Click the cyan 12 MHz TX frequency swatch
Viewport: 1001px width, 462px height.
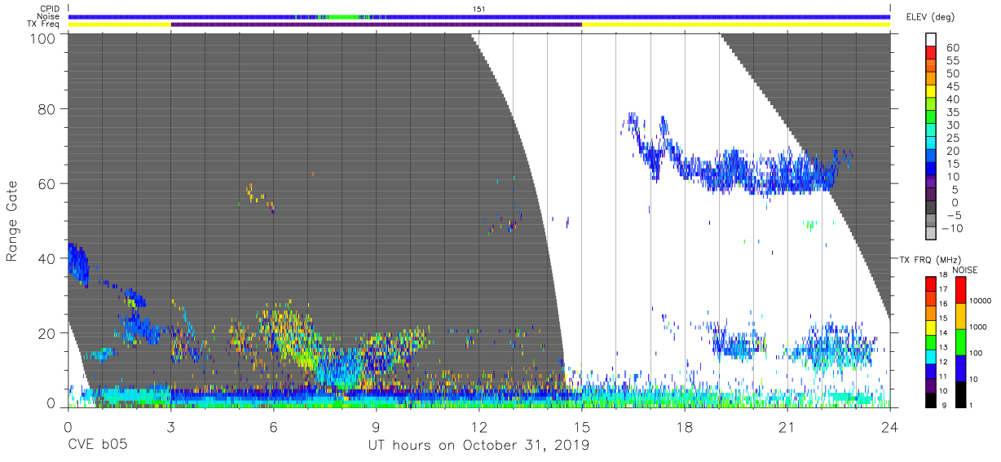932,355
